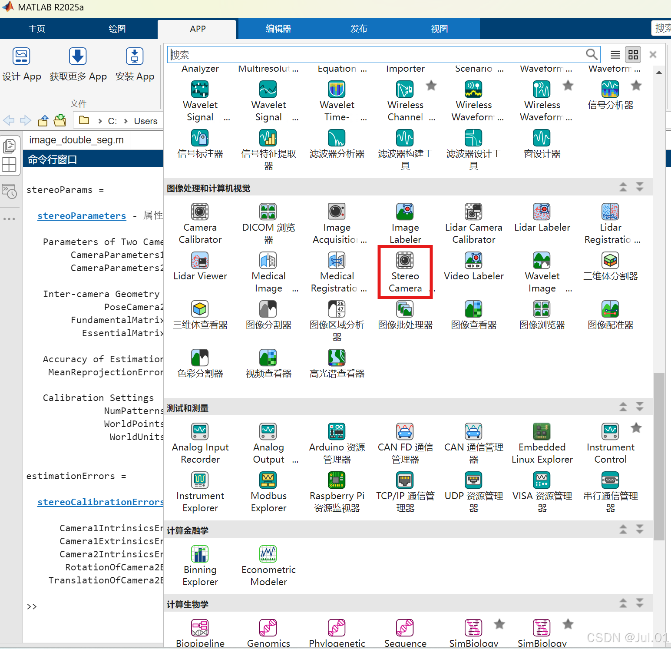
Task: Switch app gallery to grid view
Action: pos(633,55)
